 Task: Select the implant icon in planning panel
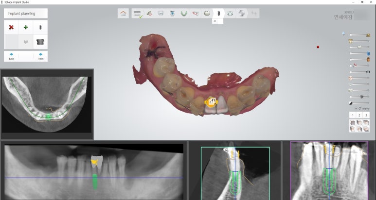point(40,28)
